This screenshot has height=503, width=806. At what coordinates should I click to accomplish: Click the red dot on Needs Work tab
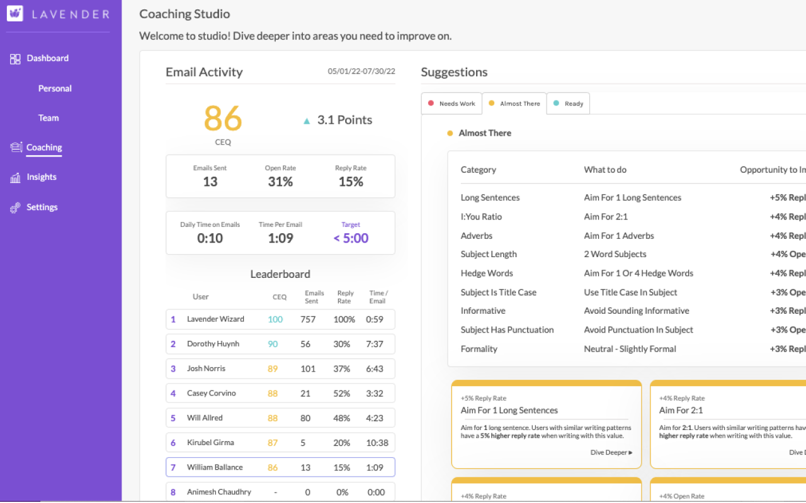coord(431,103)
